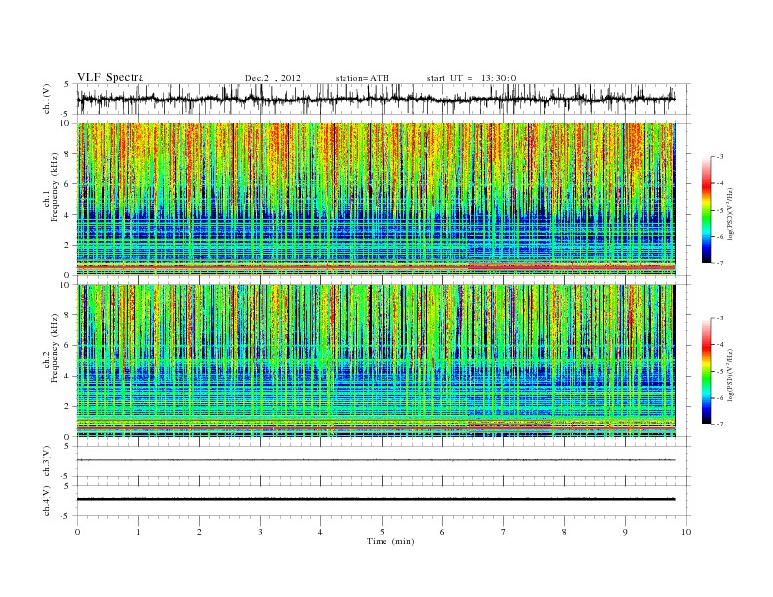Click the ch.1 'log(PSD)(V²/Hz)' colorbar label
773x597 pixels.
pos(731,213)
